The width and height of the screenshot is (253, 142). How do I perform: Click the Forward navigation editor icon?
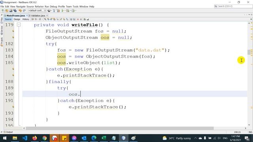(x=40, y=19)
